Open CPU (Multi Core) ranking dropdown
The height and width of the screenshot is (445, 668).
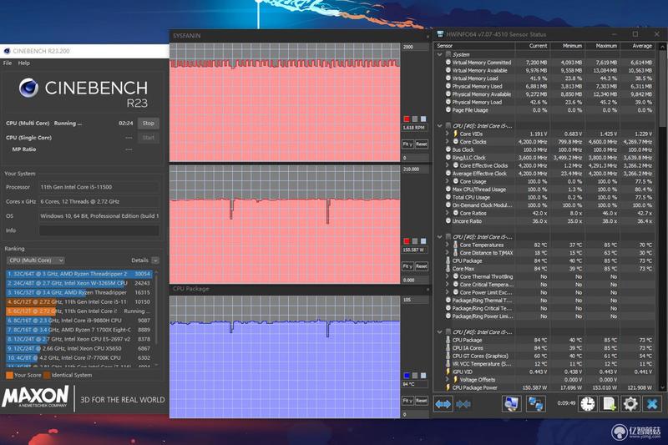35,260
